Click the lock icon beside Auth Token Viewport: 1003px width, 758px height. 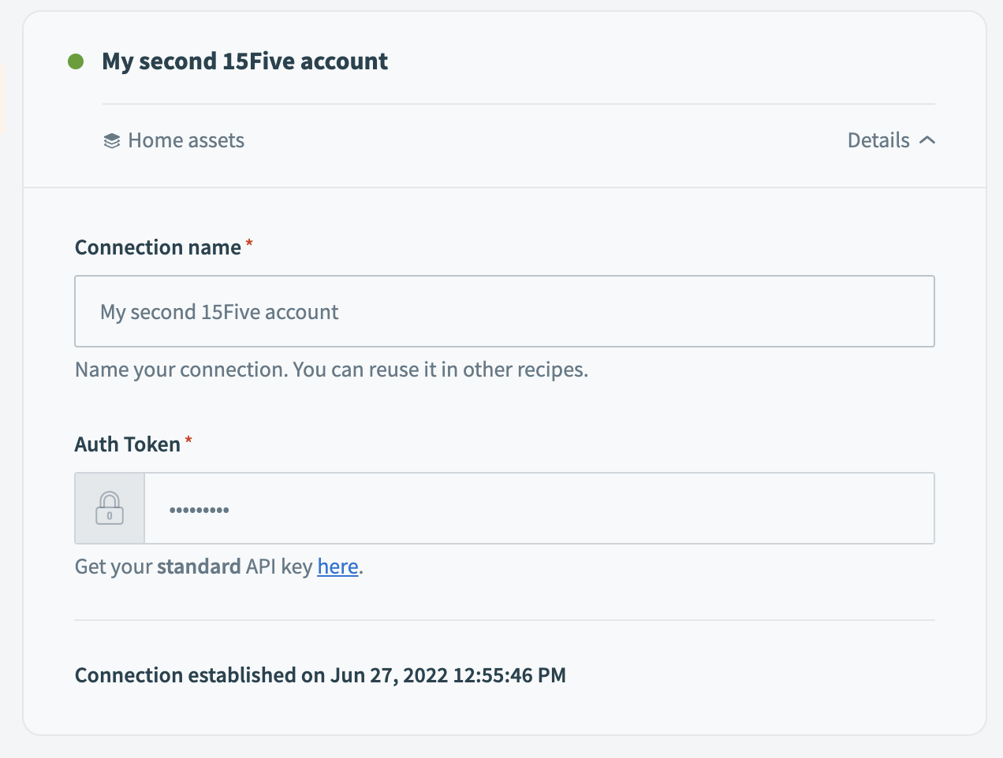pos(110,508)
